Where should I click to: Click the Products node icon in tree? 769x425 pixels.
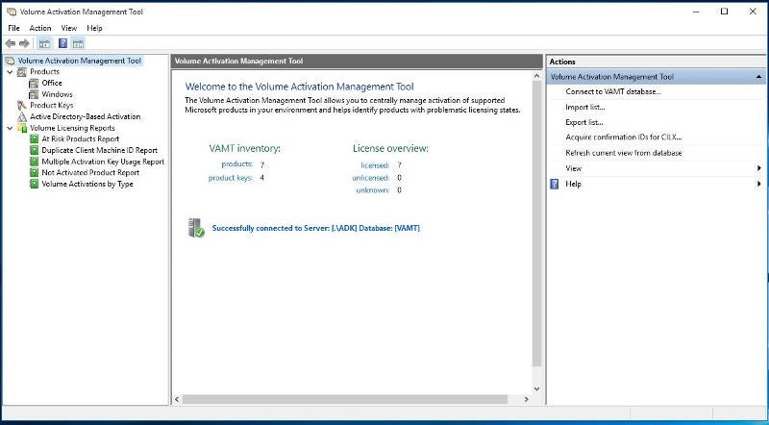coord(21,72)
